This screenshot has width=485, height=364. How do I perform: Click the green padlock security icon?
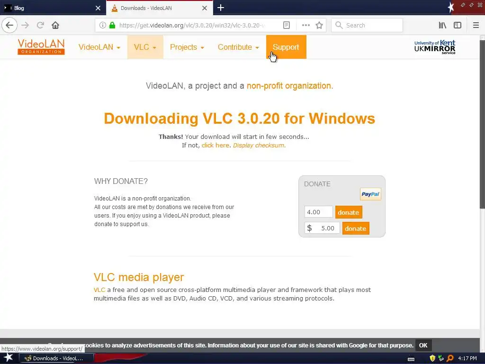click(112, 25)
